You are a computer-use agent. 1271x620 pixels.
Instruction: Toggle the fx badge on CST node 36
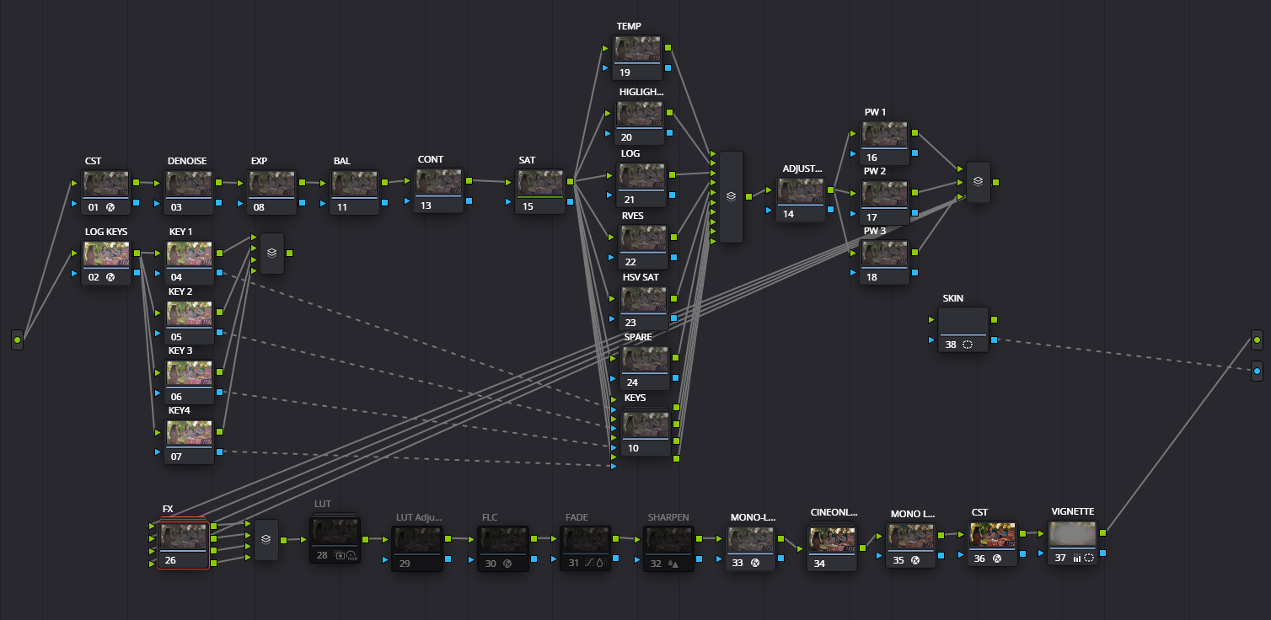pos(997,558)
